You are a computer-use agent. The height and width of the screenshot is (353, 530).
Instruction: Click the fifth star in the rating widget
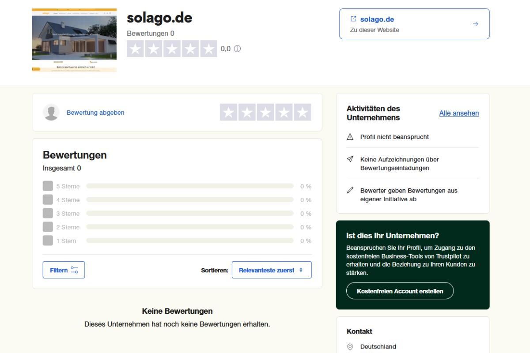tap(302, 113)
